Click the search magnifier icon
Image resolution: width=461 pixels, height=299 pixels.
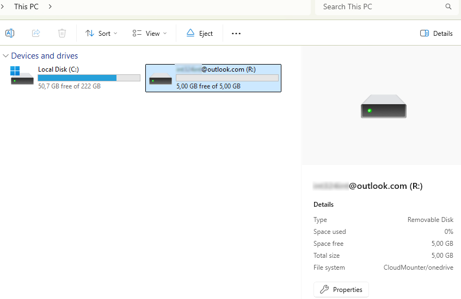[x=448, y=7]
